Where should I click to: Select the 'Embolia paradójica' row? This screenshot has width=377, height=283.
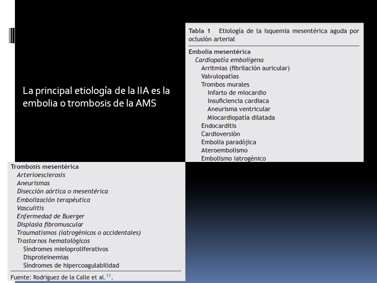(229, 142)
